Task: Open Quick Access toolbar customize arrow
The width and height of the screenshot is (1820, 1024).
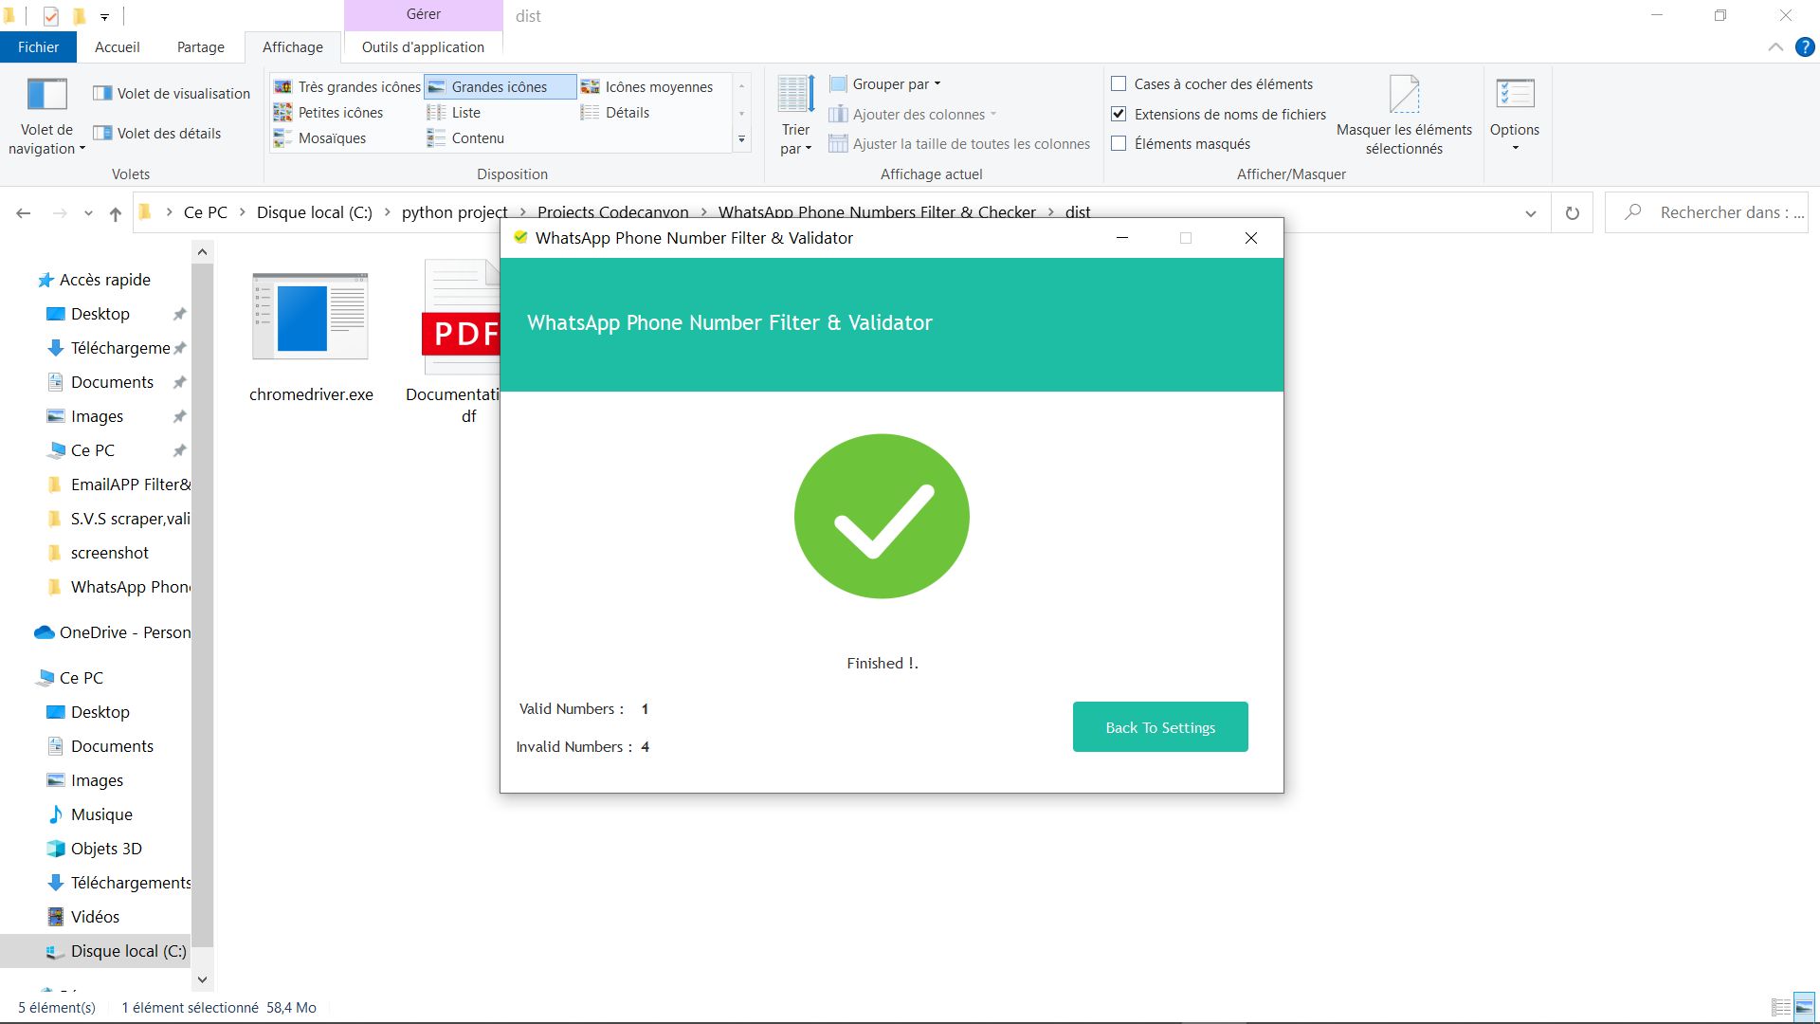Action: pos(104,16)
